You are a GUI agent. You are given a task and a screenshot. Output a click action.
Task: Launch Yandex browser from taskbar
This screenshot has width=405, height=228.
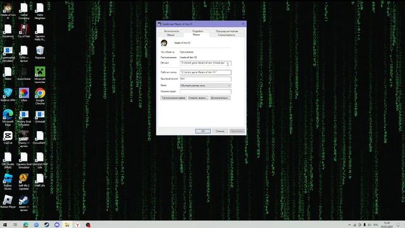77,225
